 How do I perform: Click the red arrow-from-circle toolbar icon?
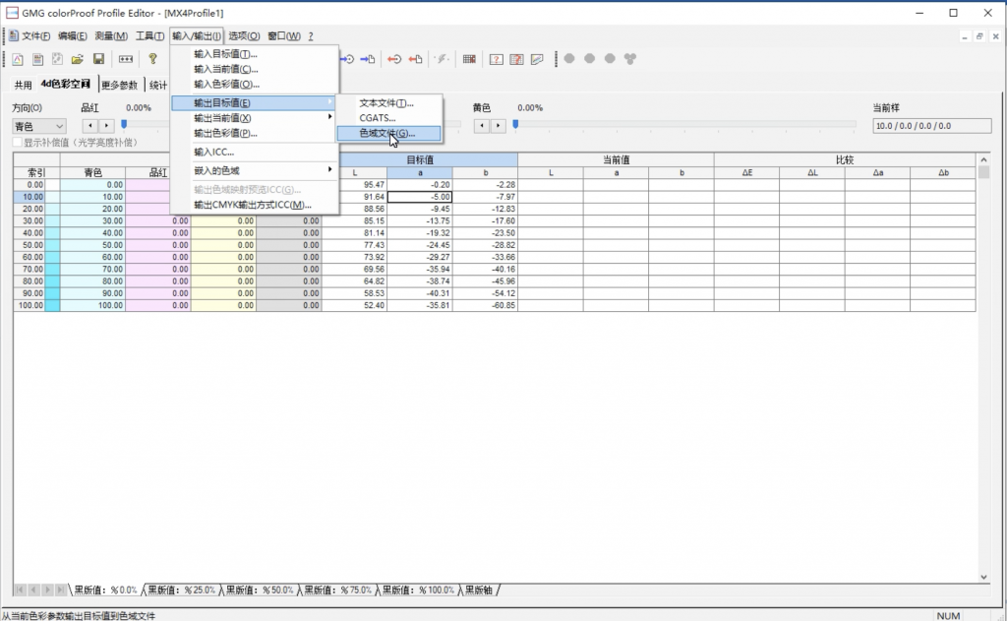pos(394,59)
